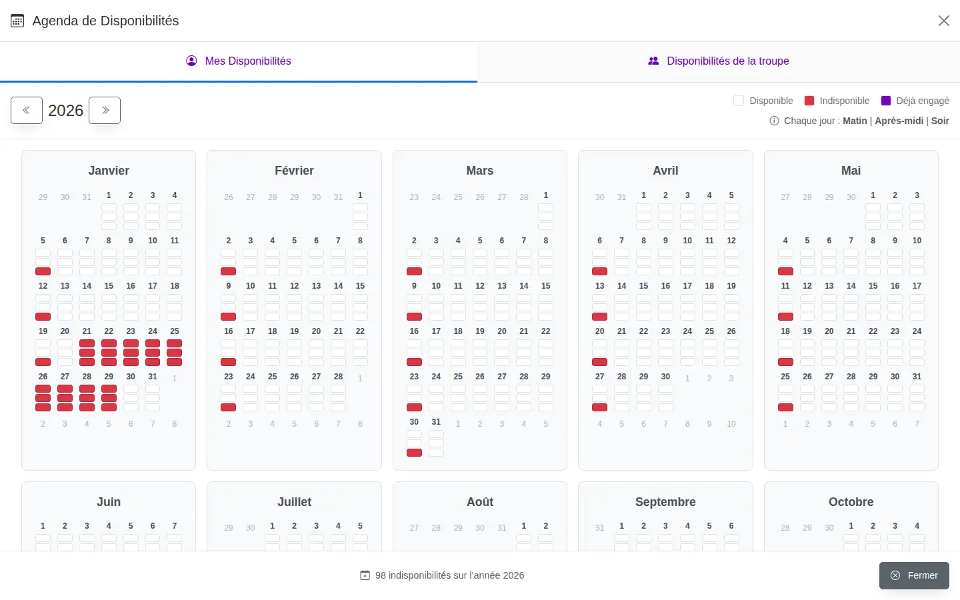
Task: Toggle the morning slot of May 31
Action: pyautogui.click(x=917, y=389)
